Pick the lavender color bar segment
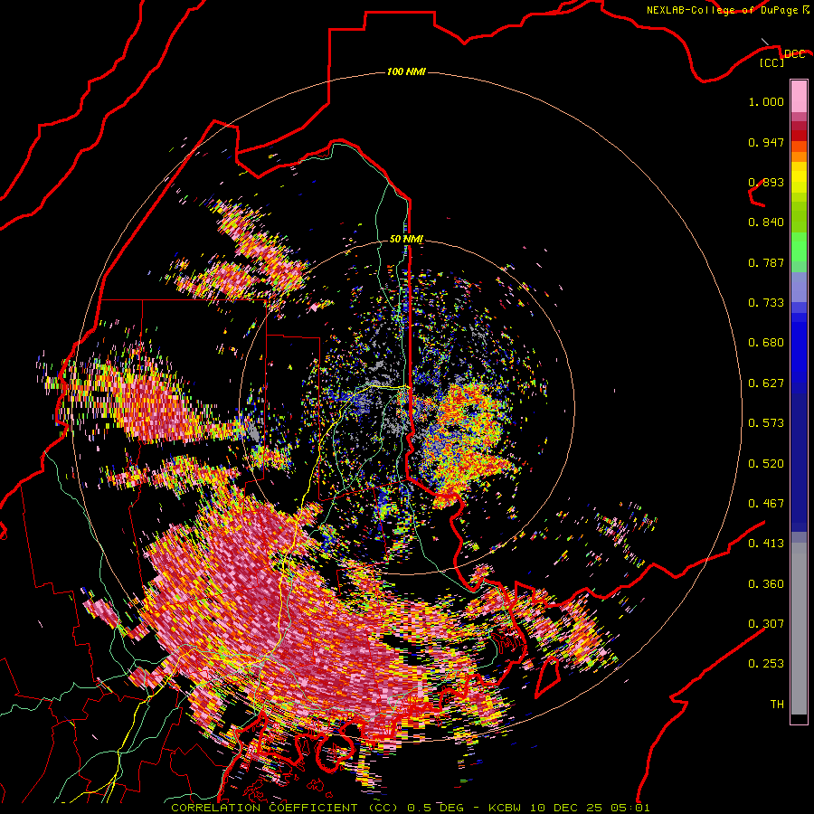The width and height of the screenshot is (814, 814). (799, 287)
